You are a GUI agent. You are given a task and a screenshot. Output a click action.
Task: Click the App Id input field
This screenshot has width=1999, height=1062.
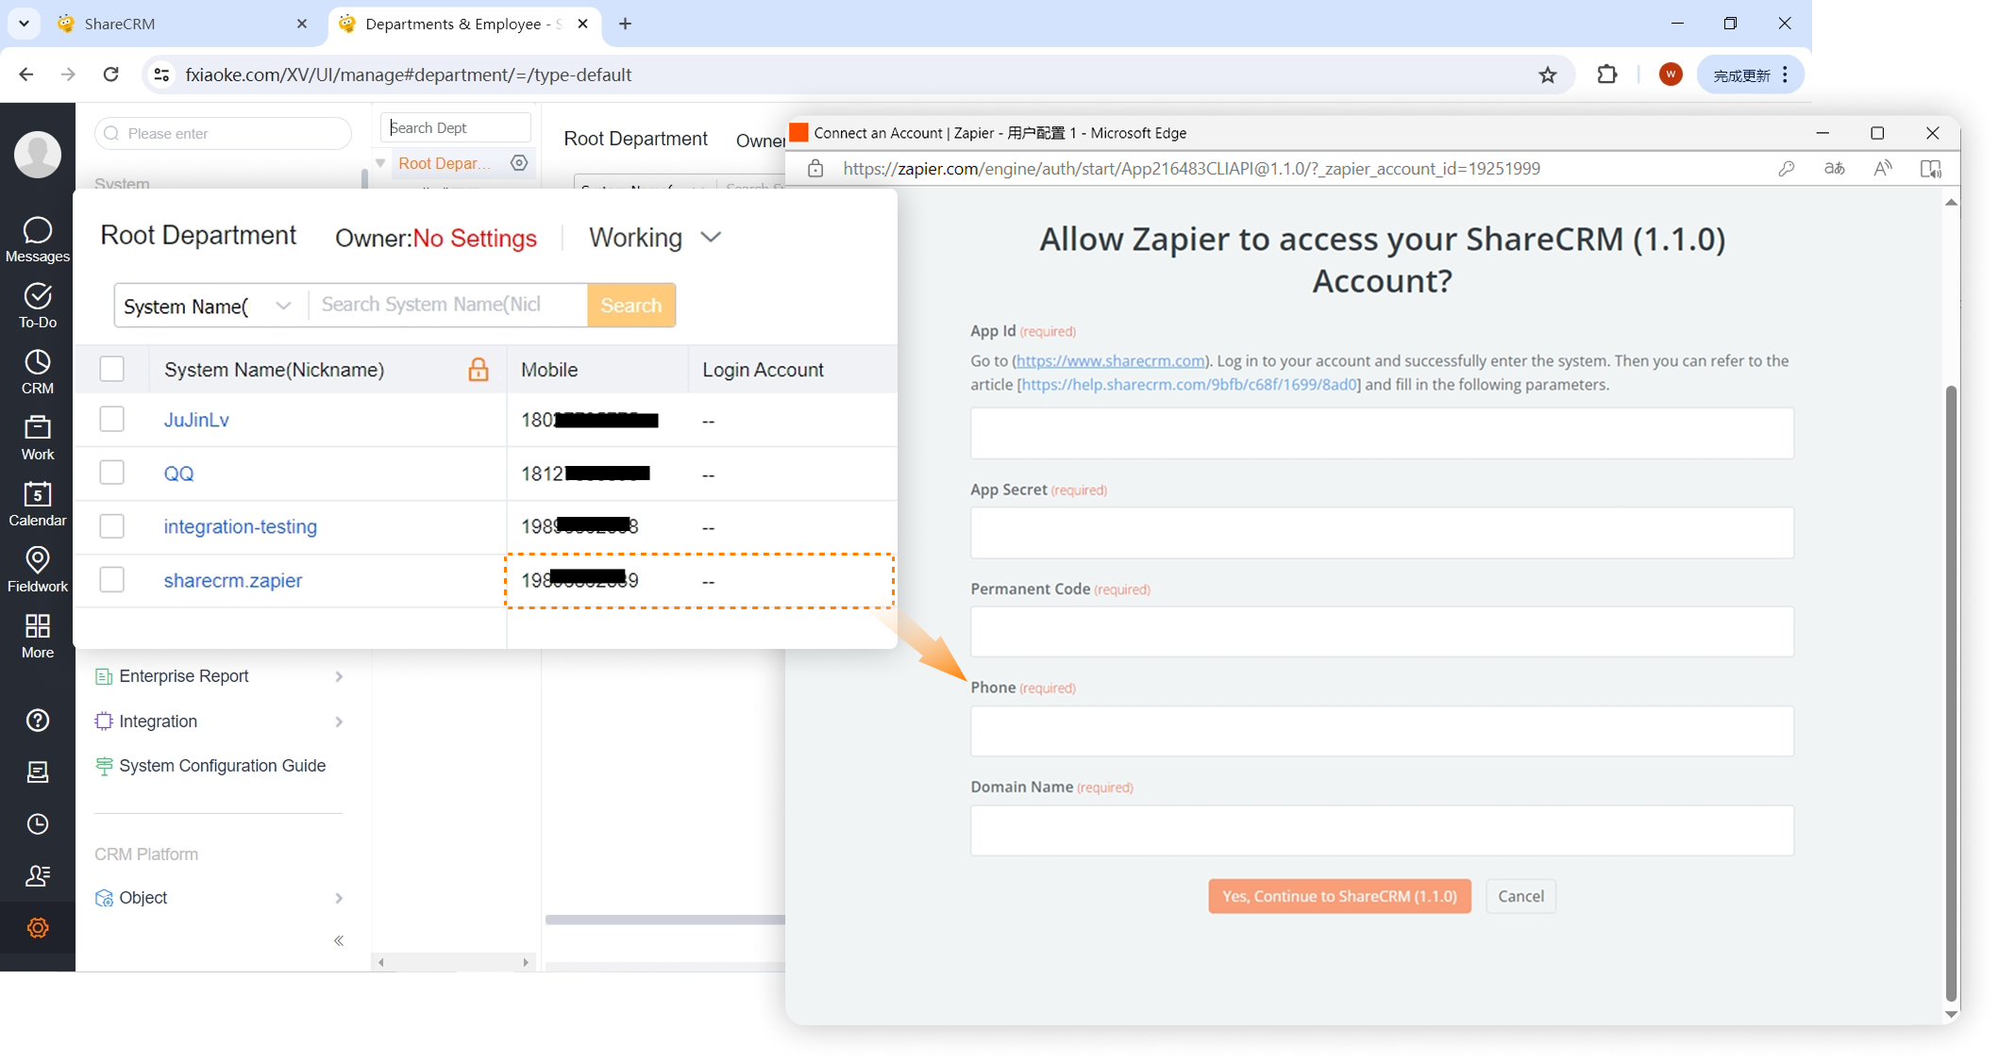[1382, 433]
